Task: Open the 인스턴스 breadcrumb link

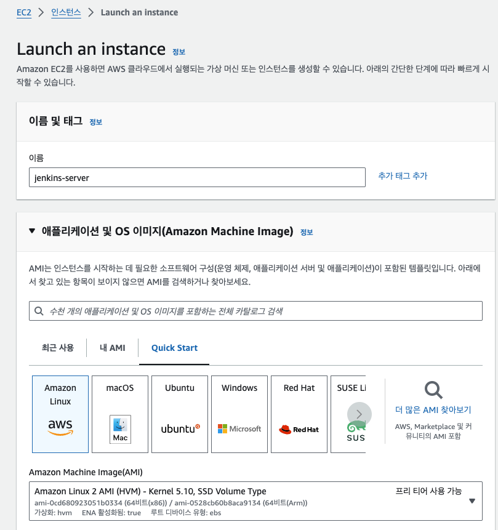Action: [66, 12]
